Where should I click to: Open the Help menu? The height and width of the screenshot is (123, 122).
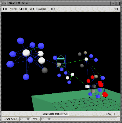click(116, 9)
